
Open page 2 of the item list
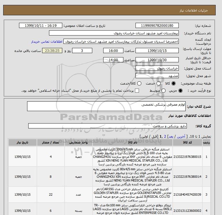tap(165, 137)
